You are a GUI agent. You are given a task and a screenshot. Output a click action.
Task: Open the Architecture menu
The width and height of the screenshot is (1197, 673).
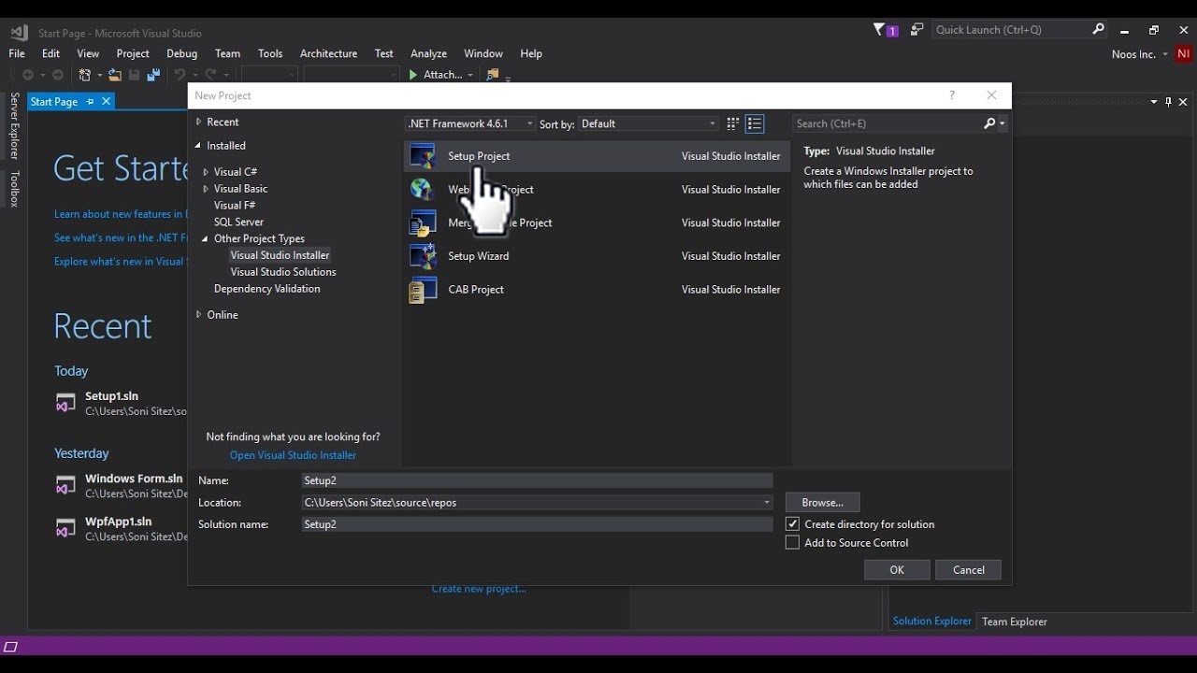pos(328,53)
